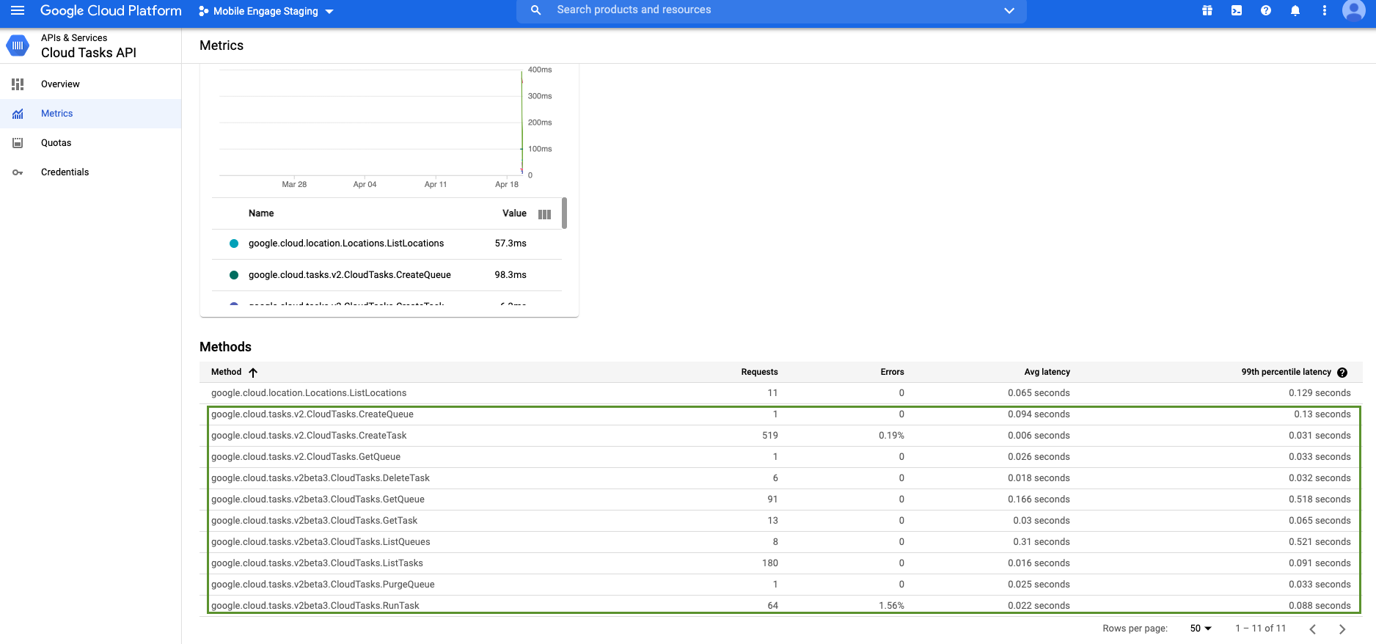Click the 0.166 seconds avg latency value

[x=1039, y=500]
